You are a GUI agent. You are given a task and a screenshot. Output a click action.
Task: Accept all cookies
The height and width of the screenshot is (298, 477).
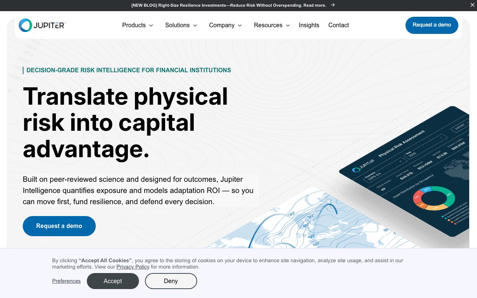point(113,281)
